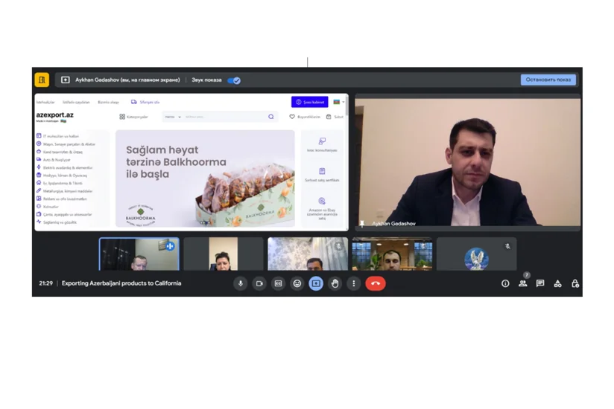Show the participants people panel
Screen dimensions: 614x409
523,283
